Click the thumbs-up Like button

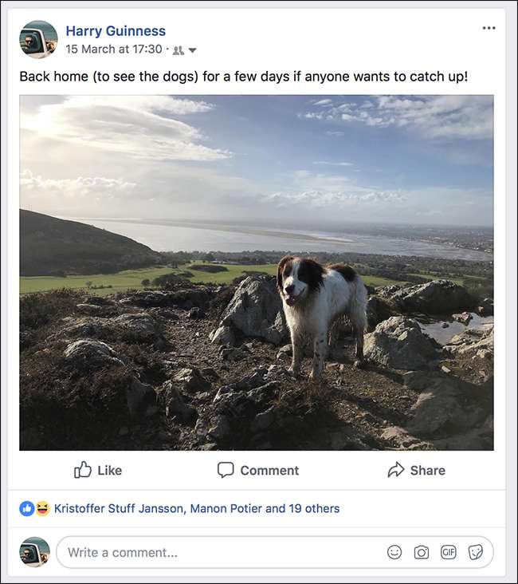(x=98, y=470)
